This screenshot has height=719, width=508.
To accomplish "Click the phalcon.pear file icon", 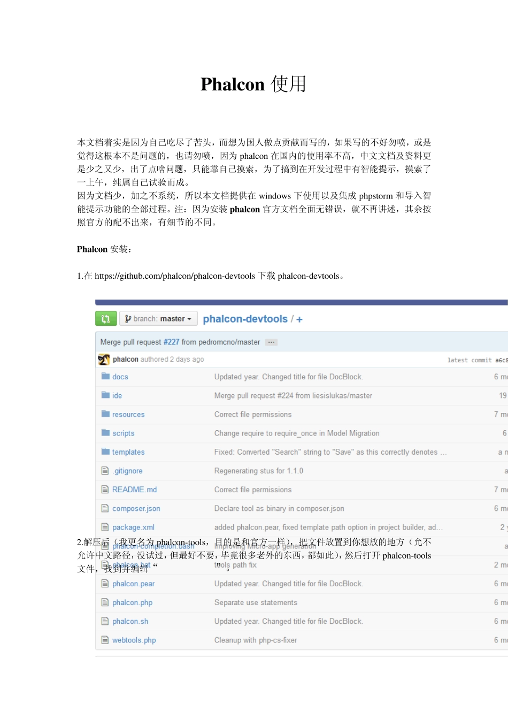I will (x=105, y=584).
